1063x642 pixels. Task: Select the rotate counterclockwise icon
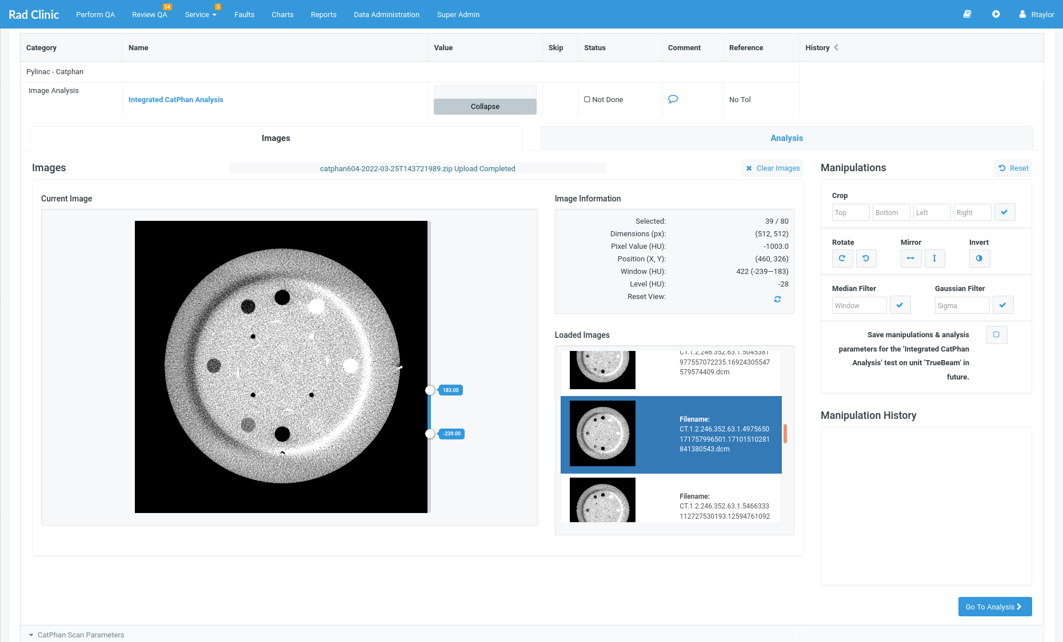866,259
